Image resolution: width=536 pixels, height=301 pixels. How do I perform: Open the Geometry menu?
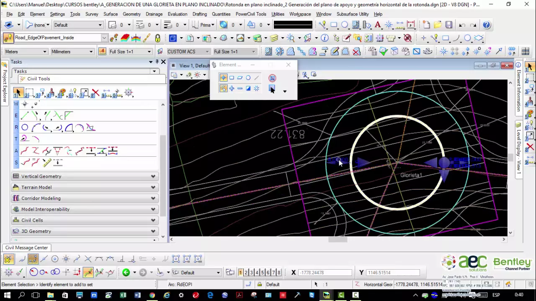131,14
